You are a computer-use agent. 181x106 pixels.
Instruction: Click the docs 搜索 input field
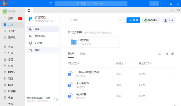[x=96, y=20]
